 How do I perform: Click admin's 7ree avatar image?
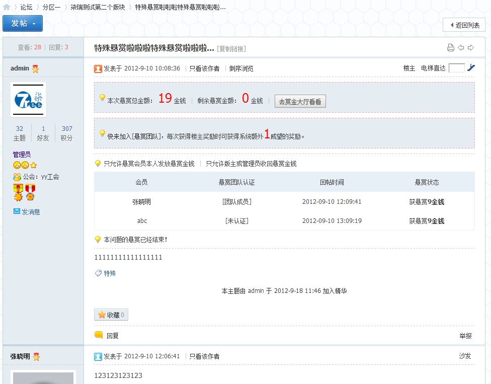click(28, 100)
